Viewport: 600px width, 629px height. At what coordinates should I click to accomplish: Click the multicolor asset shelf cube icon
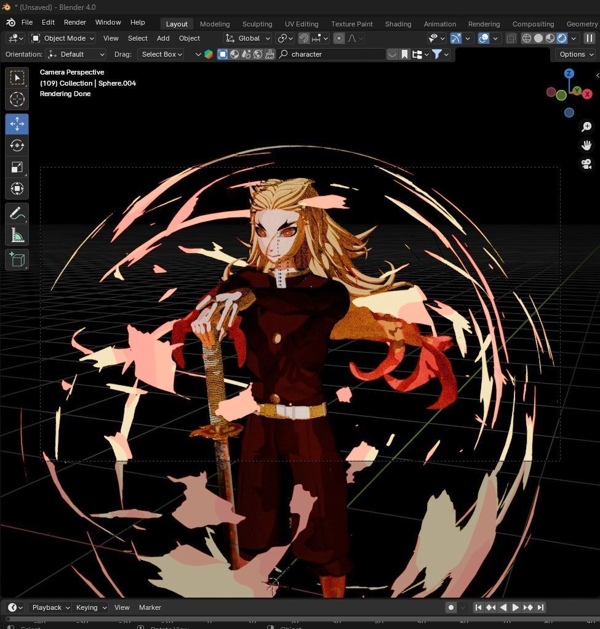pyautogui.click(x=209, y=54)
